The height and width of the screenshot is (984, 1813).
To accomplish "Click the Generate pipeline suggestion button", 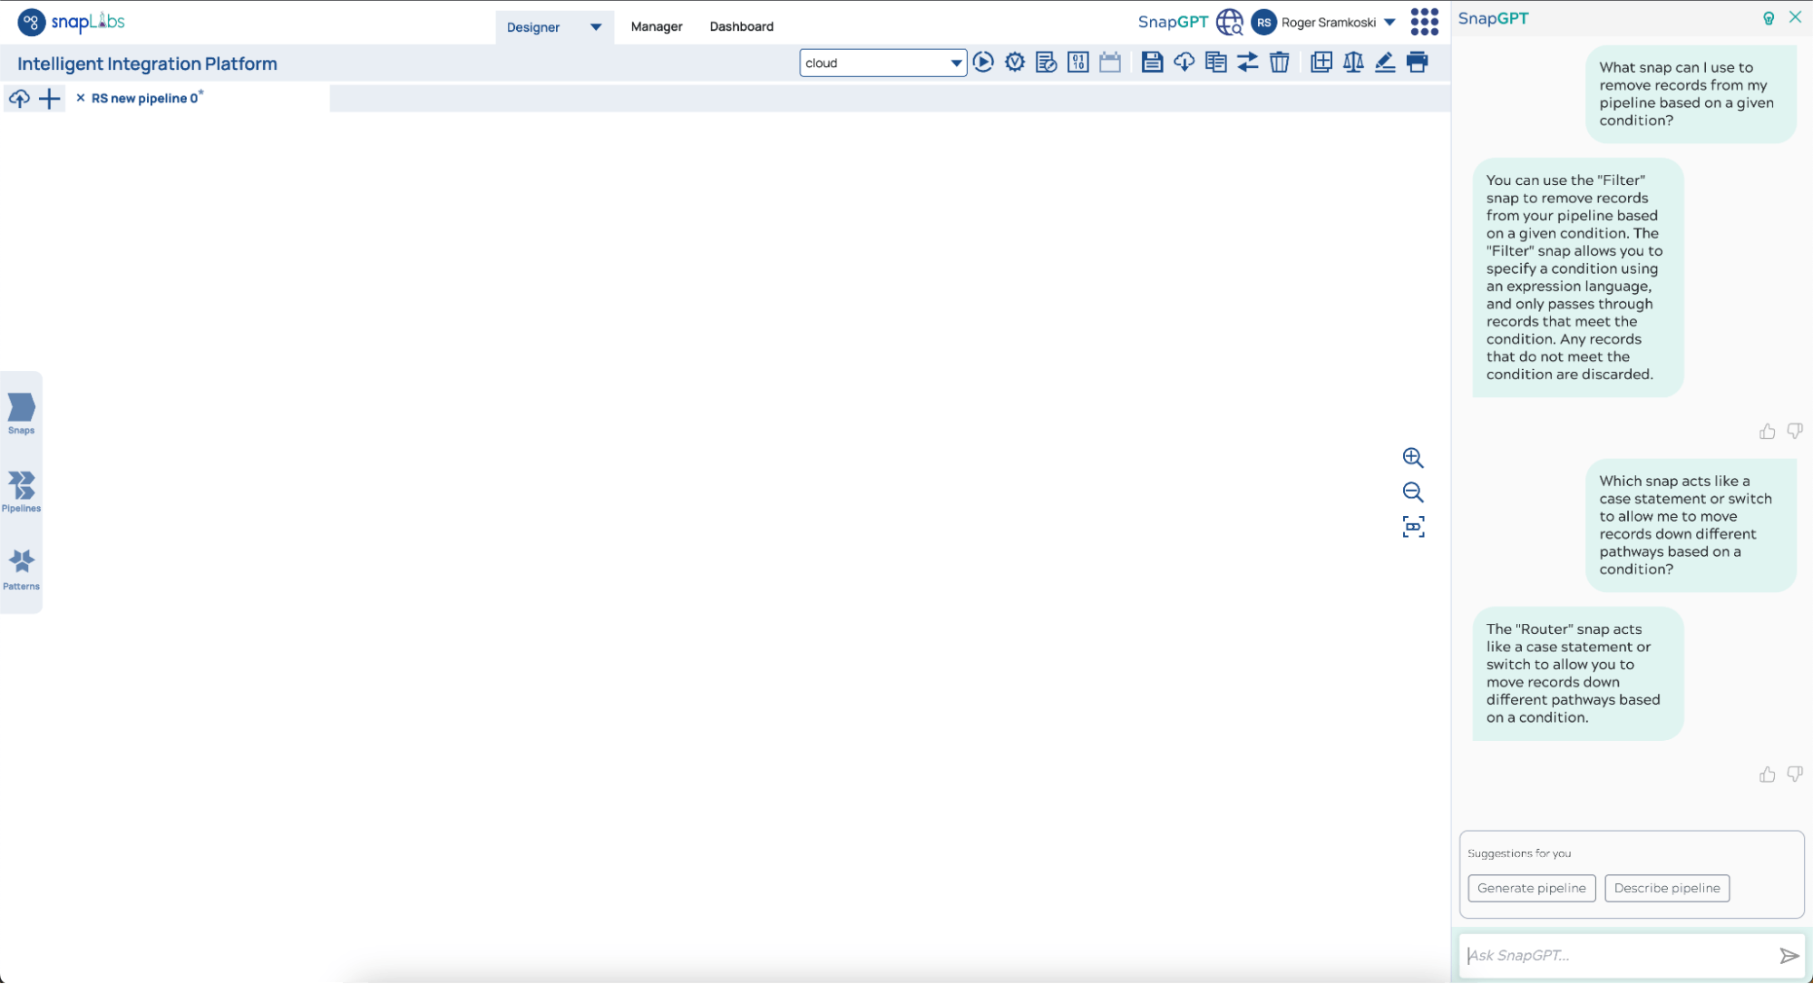I will click(x=1531, y=888).
